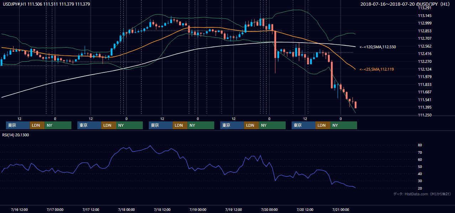The height and width of the screenshot is (213, 455).
Task: Click the 113.145 price axis label
Action: click(425, 16)
